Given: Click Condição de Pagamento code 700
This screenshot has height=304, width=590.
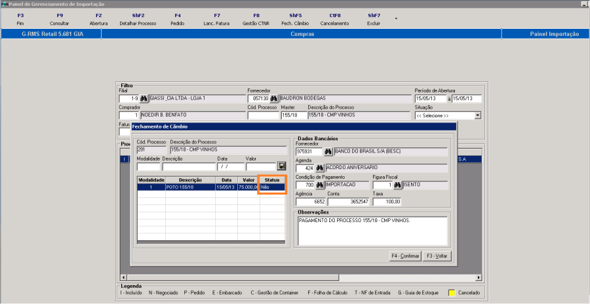Looking at the screenshot, I should click(x=305, y=185).
